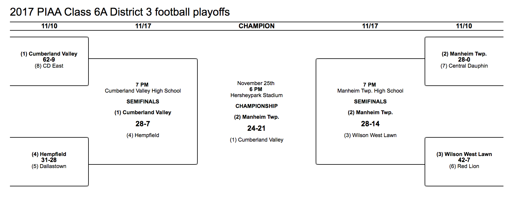Click (7) Central Dauphin team name
520x199 pixels.
tap(464, 66)
